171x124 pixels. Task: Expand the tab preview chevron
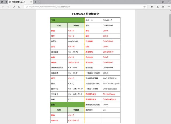[39, 2]
